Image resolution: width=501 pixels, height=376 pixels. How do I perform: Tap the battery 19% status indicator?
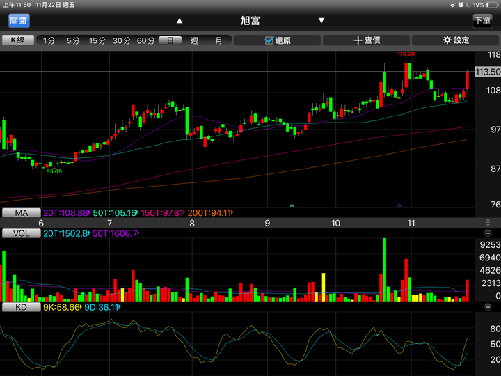tap(484, 5)
